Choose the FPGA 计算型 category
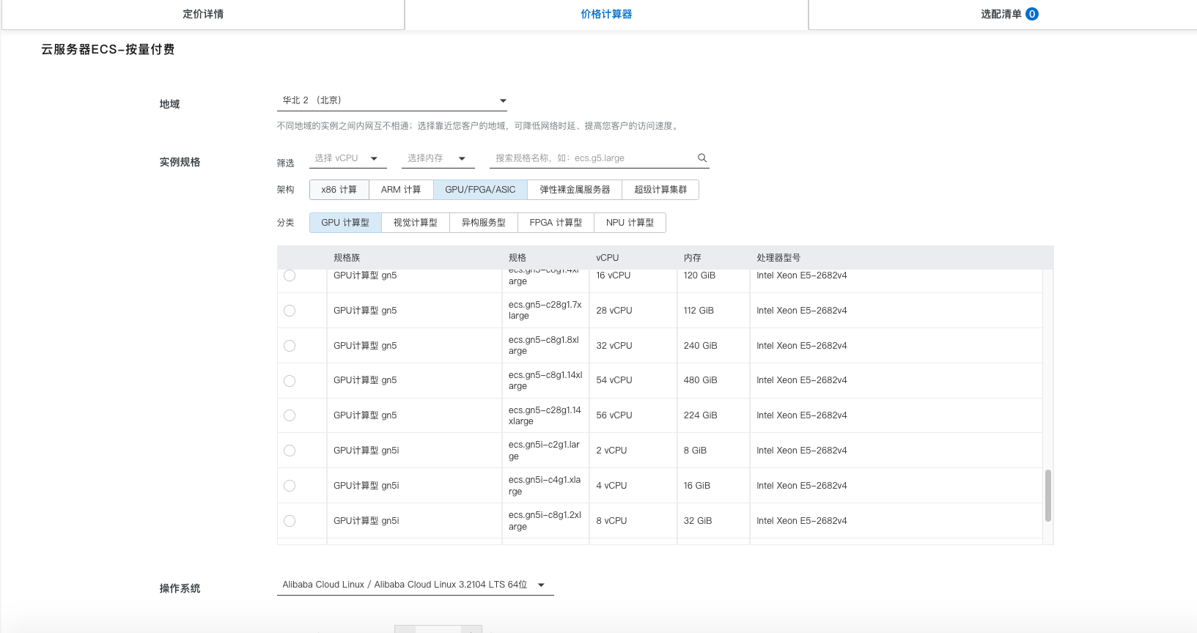Screen dimensions: 1197x633 coord(556,223)
